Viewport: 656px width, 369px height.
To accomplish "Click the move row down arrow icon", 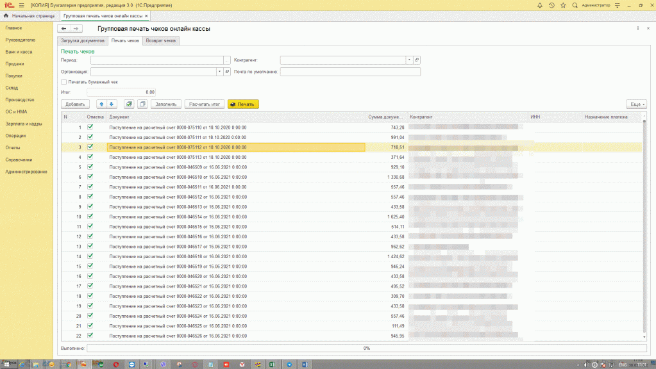I will (112, 104).
